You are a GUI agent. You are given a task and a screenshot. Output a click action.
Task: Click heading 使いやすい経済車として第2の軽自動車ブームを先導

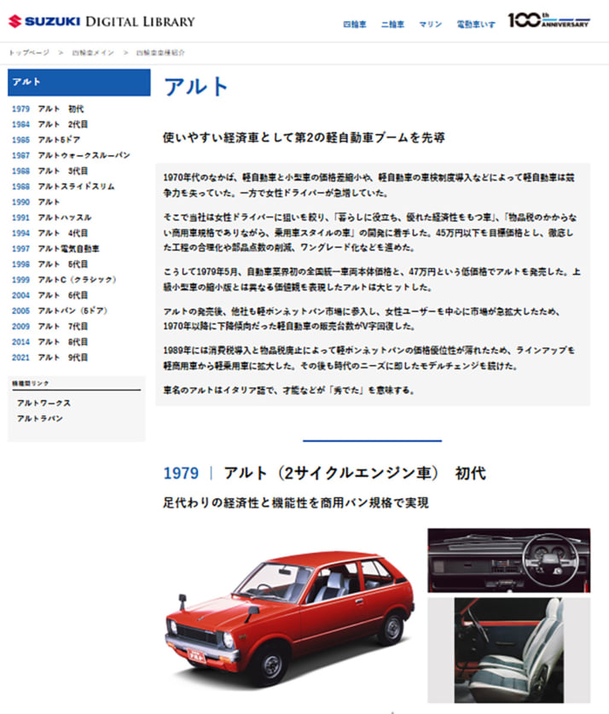pos(304,137)
